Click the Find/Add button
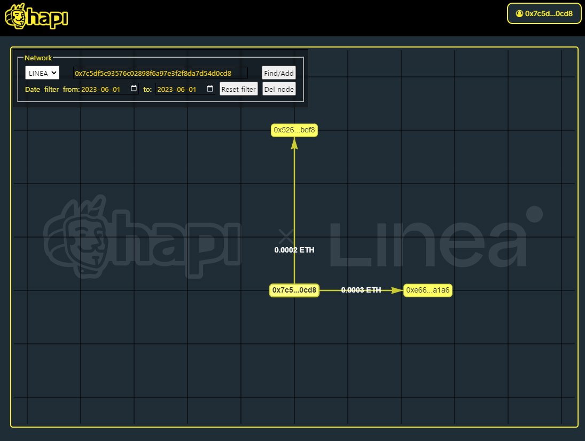This screenshot has height=441, width=585. [x=279, y=73]
